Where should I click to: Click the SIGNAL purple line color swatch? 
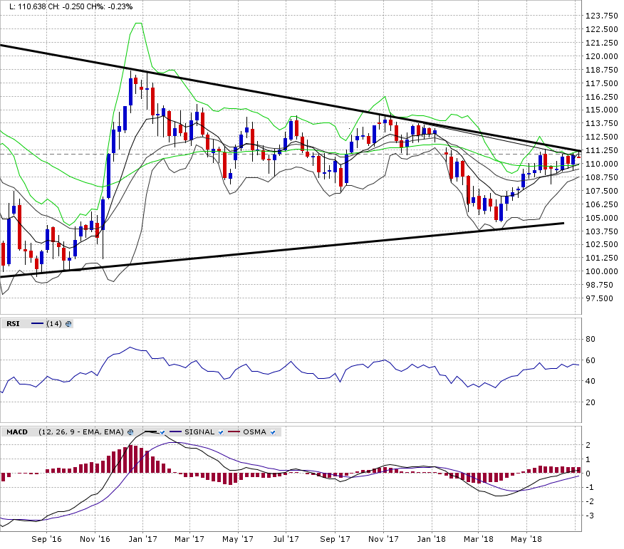175,432
